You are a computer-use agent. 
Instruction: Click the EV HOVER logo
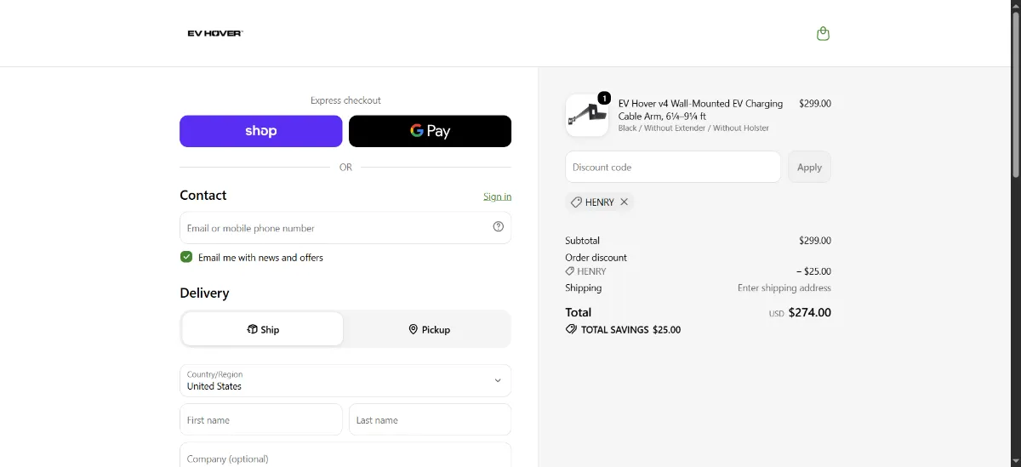215,33
